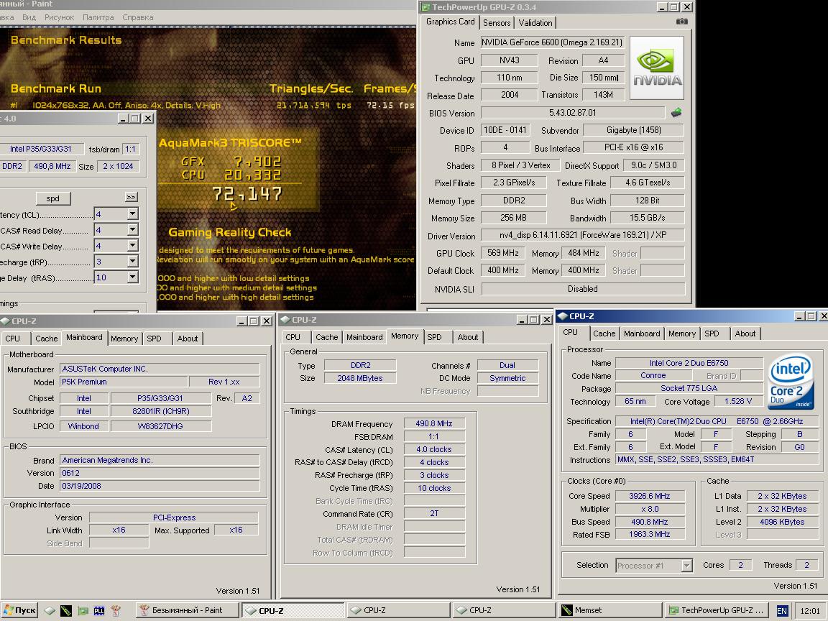The image size is (828, 621).
Task: Open Memory tab in Mainboard CPU-Z window
Action: click(124, 339)
